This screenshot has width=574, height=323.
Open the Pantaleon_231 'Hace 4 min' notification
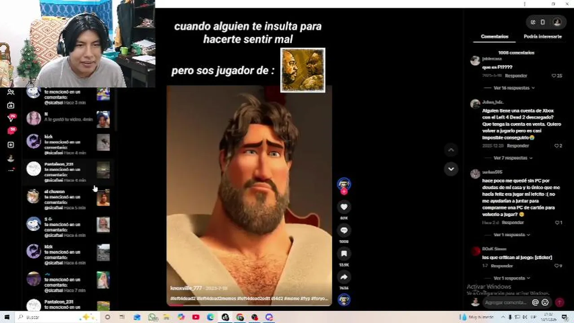point(68,172)
